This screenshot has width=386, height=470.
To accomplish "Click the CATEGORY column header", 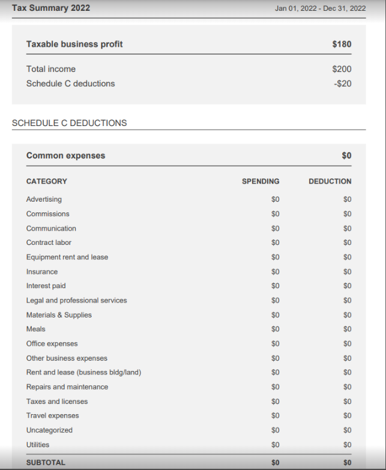I will (47, 181).
